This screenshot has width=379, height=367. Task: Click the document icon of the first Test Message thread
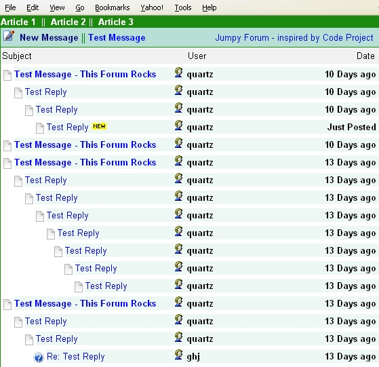[x=7, y=75]
